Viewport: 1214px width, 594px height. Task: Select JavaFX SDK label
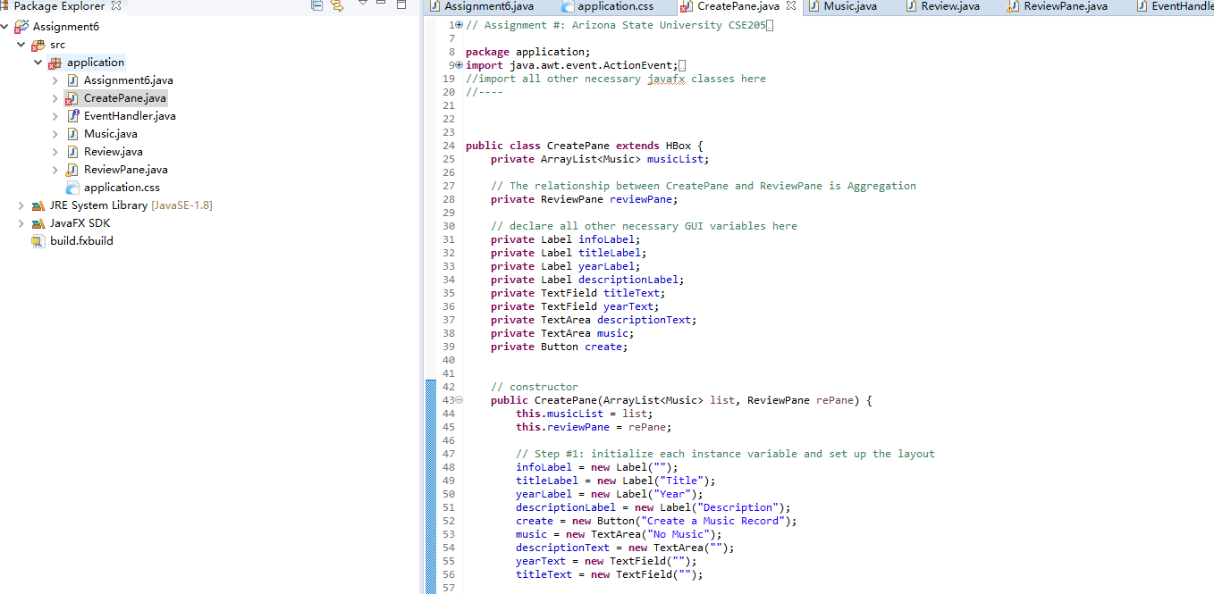[80, 223]
